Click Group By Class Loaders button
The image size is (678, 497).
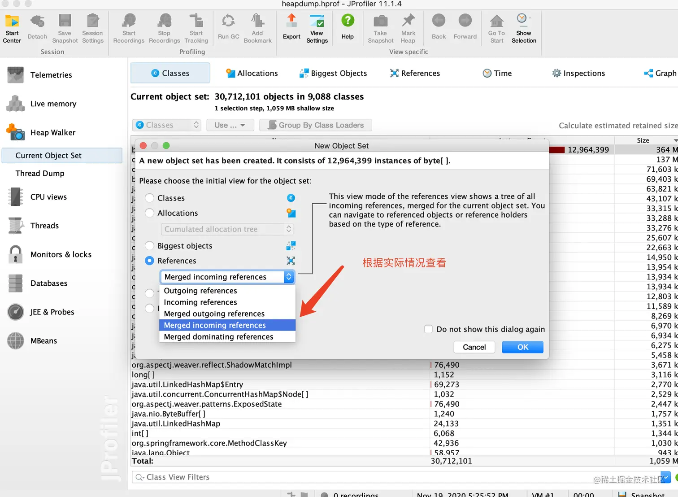pos(316,125)
